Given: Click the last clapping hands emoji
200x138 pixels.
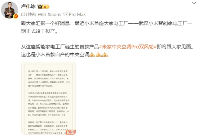Looking at the screenshot, I should point(105,55).
